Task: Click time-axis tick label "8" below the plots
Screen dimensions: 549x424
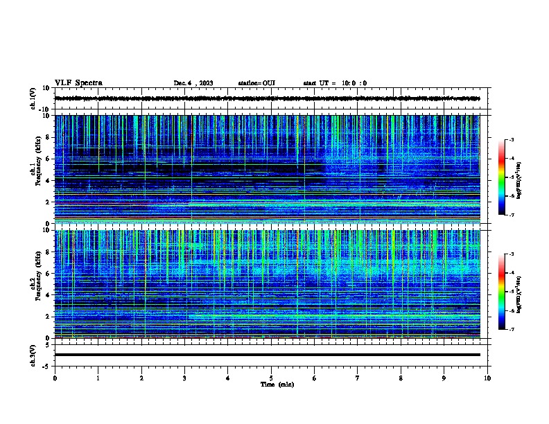Action: (x=401, y=378)
